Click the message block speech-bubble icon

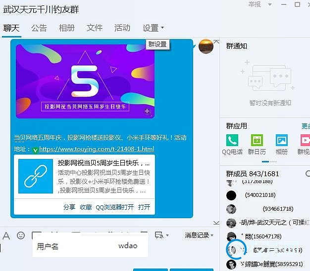(159, 235)
